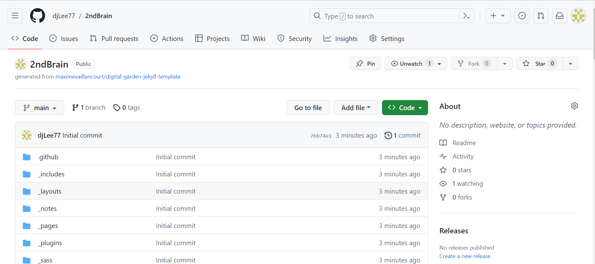
Task: Pin the 2ndBrain repository
Action: click(365, 63)
